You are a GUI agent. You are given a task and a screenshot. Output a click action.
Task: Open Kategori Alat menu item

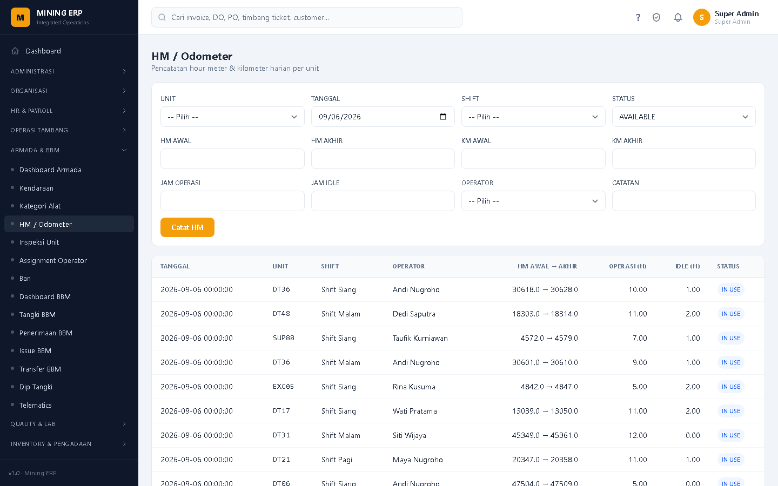coord(69,206)
